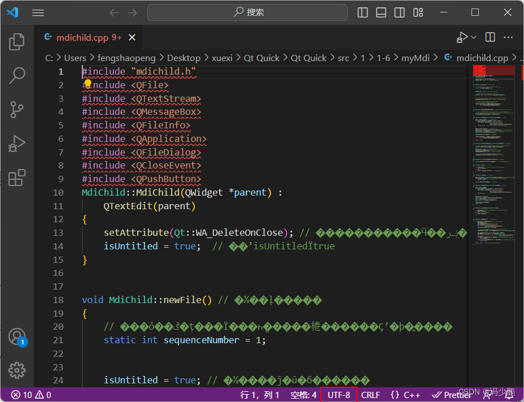Click the #include <QPushButton> line
Viewport: 524px width, 402px height.
point(141,179)
